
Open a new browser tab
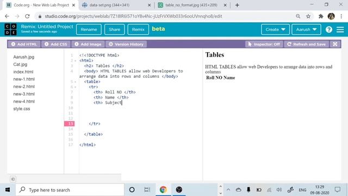pyautogui.click(x=237, y=5)
